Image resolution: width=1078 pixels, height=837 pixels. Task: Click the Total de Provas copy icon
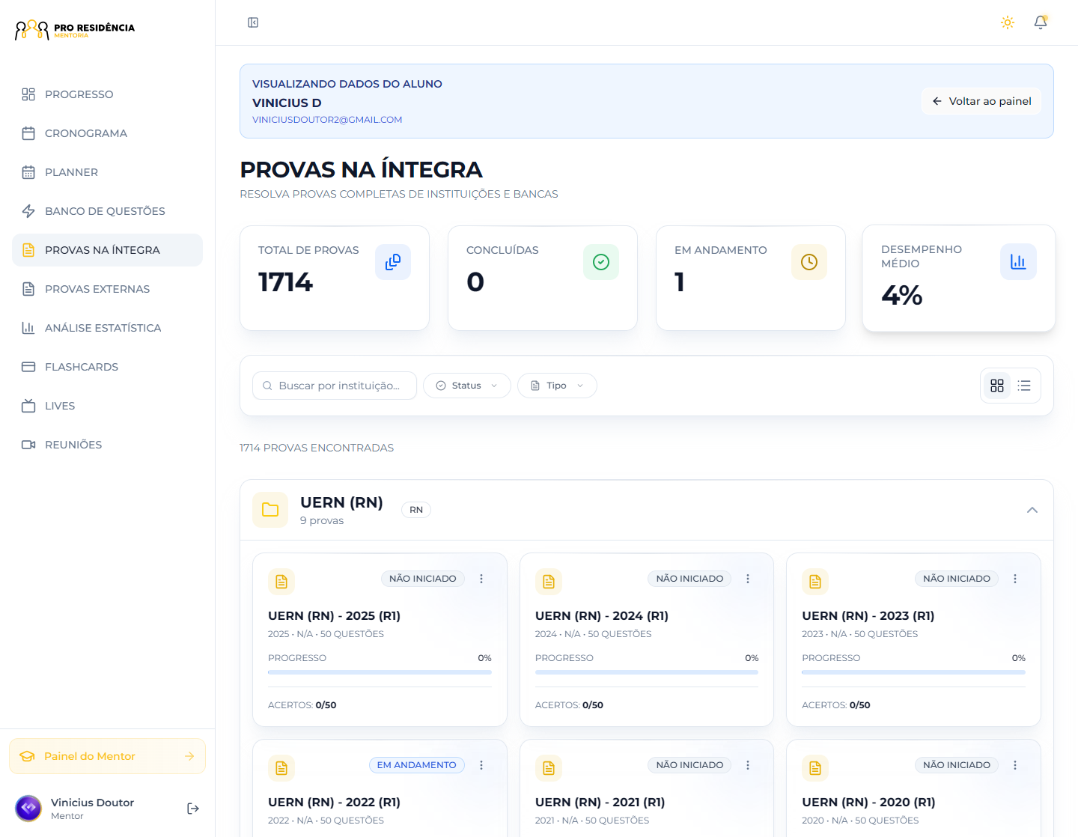[393, 262]
